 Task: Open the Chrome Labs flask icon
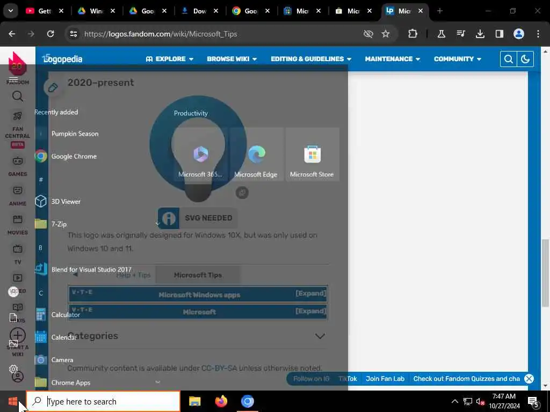tap(442, 34)
